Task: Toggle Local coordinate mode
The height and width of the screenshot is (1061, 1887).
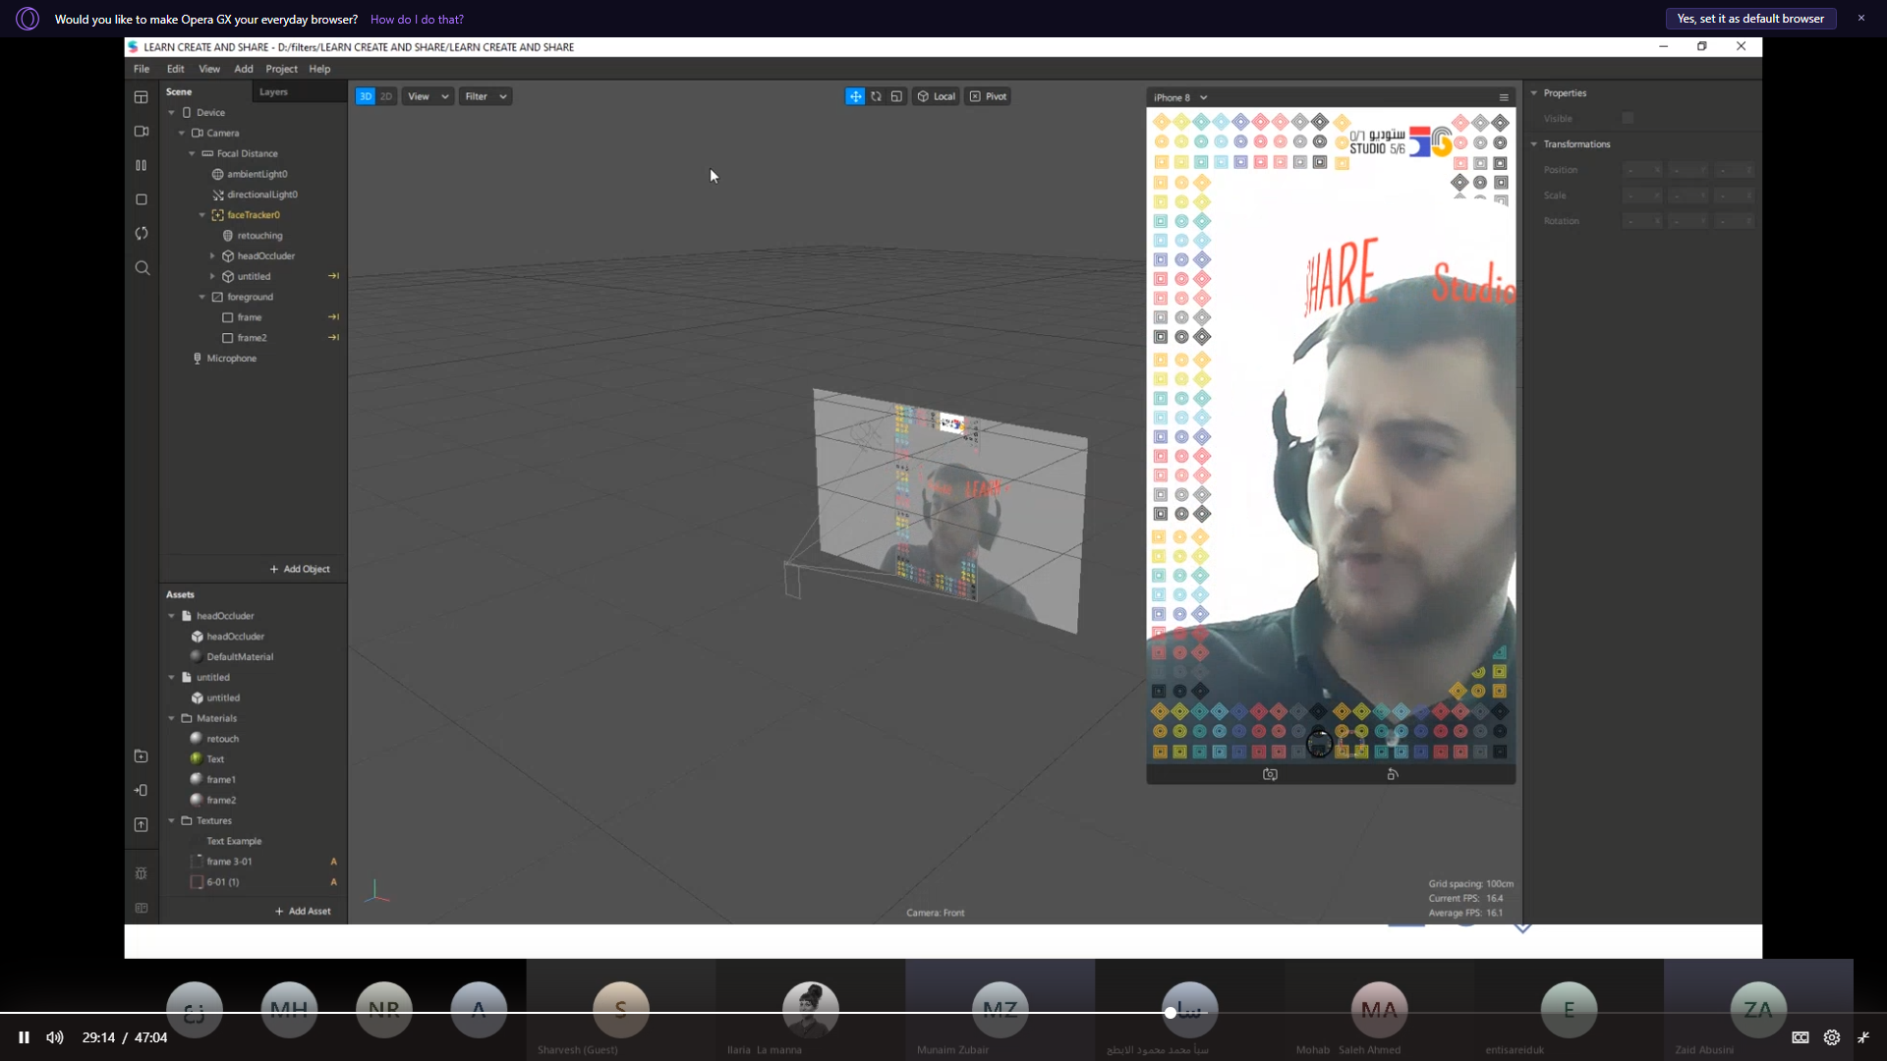Action: tap(936, 96)
